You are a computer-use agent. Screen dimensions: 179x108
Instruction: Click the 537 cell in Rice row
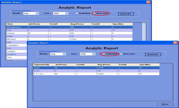(x=80, y=30)
